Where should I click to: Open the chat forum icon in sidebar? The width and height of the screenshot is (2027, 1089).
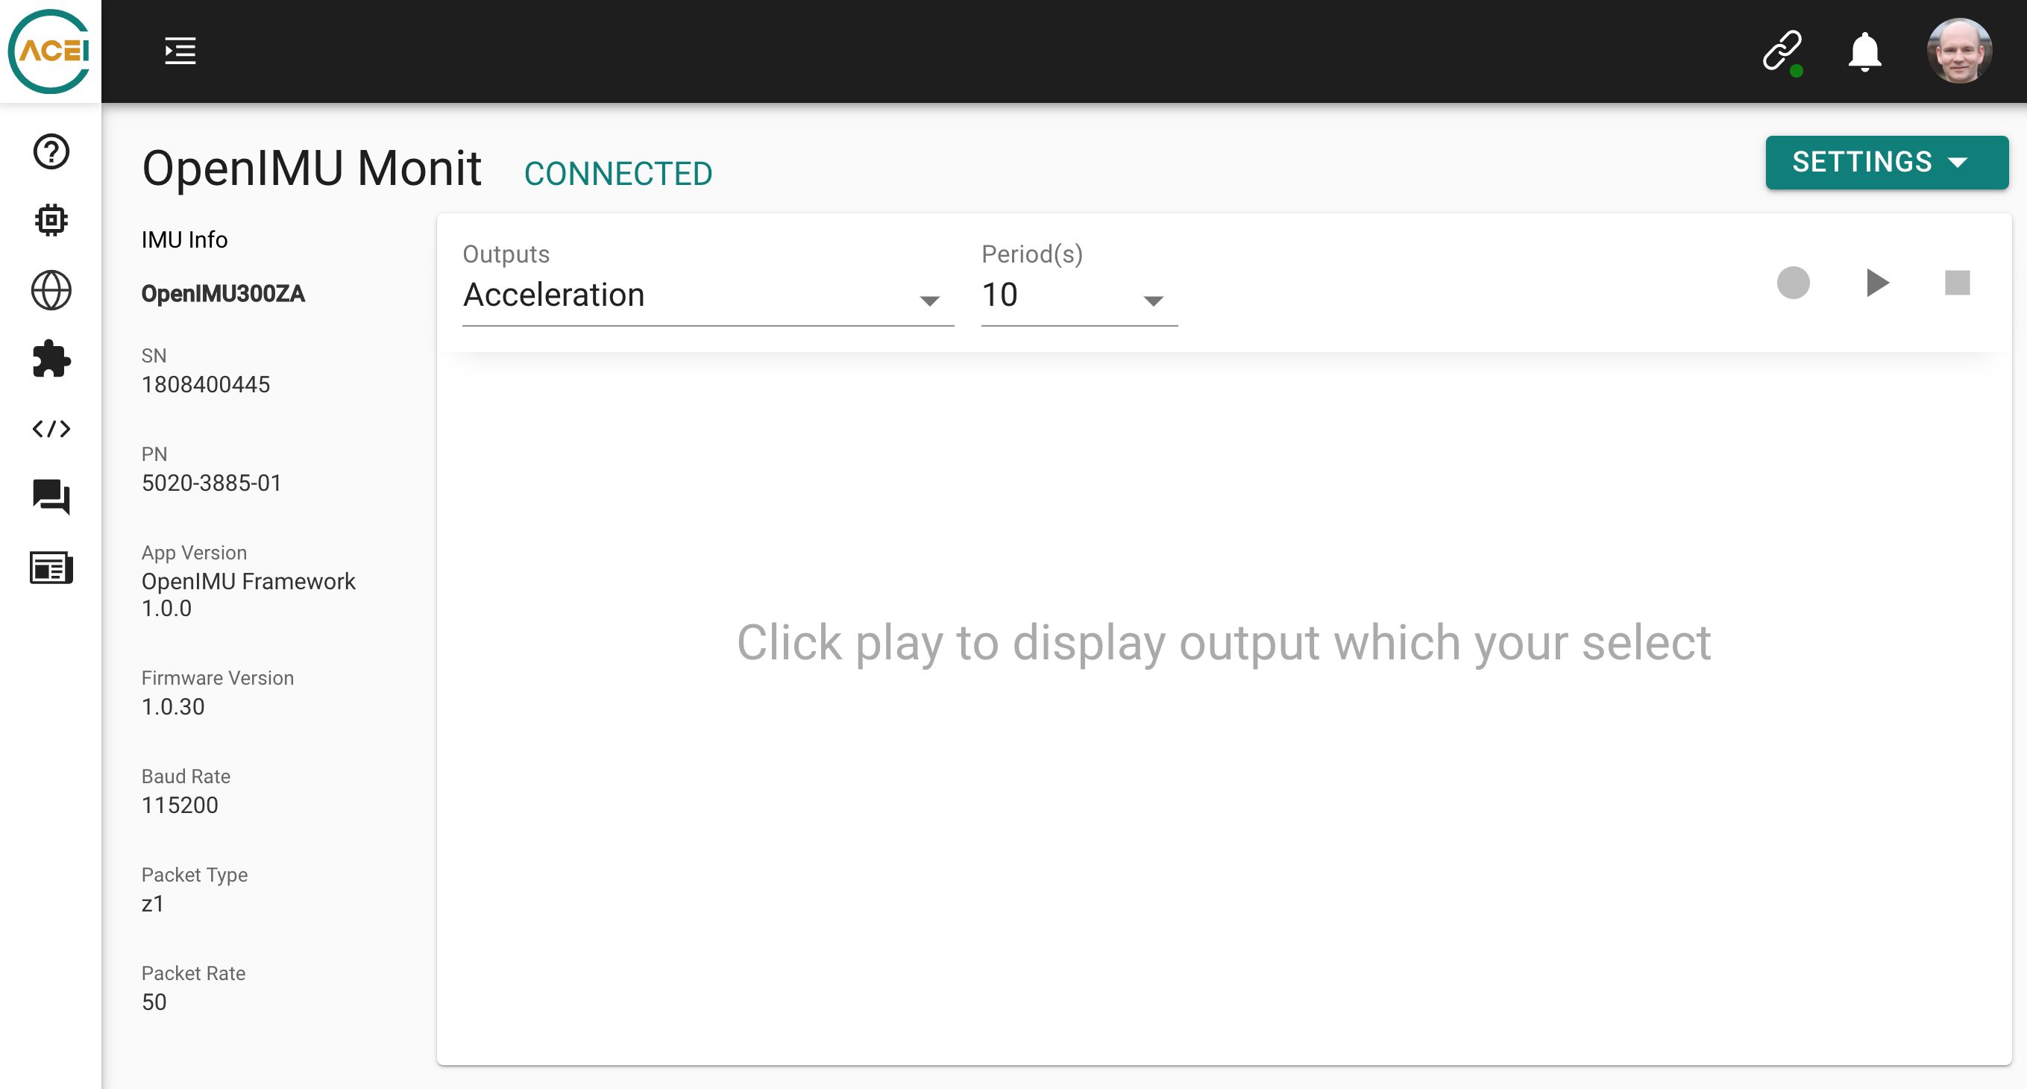pyautogui.click(x=51, y=498)
